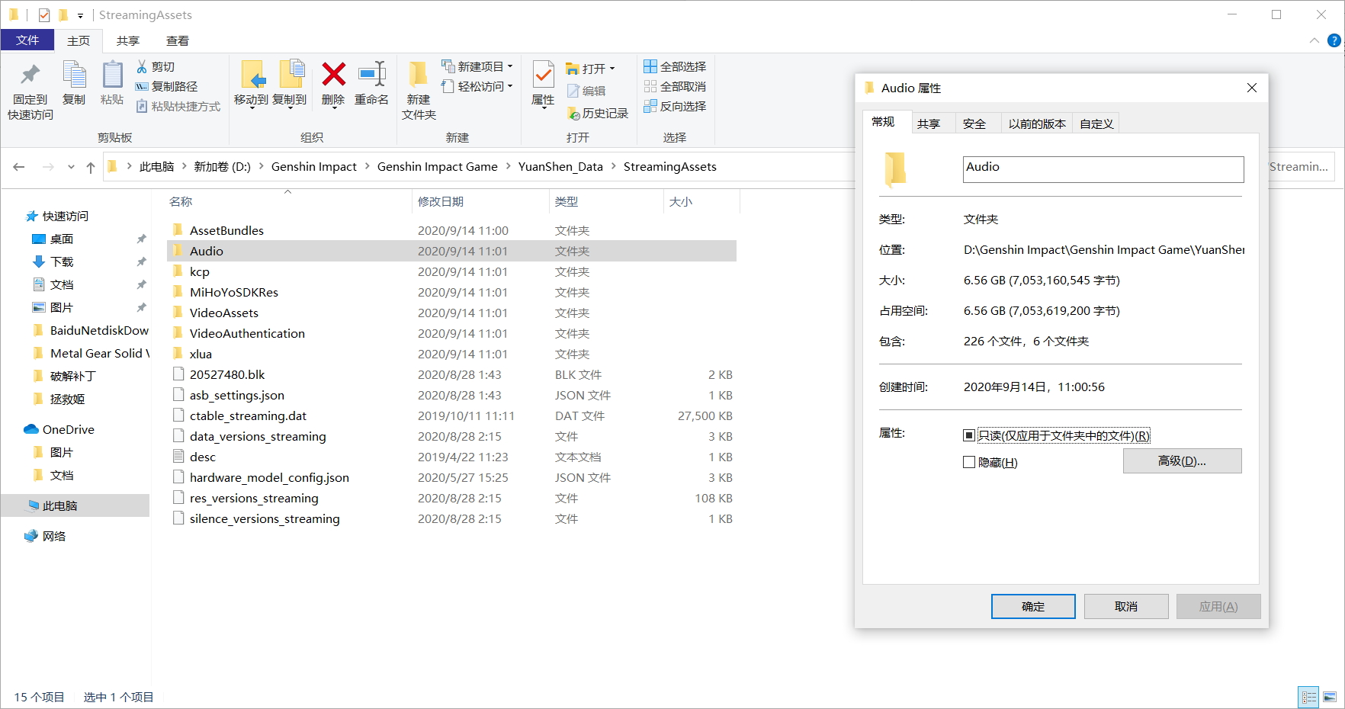Image resolution: width=1345 pixels, height=709 pixels.
Task: Collapse the ribbon with chevron
Action: tap(1315, 40)
